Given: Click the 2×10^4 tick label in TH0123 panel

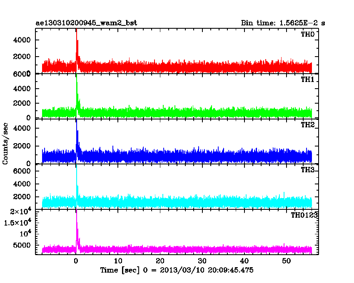Looking at the screenshot, I should [x=21, y=211].
